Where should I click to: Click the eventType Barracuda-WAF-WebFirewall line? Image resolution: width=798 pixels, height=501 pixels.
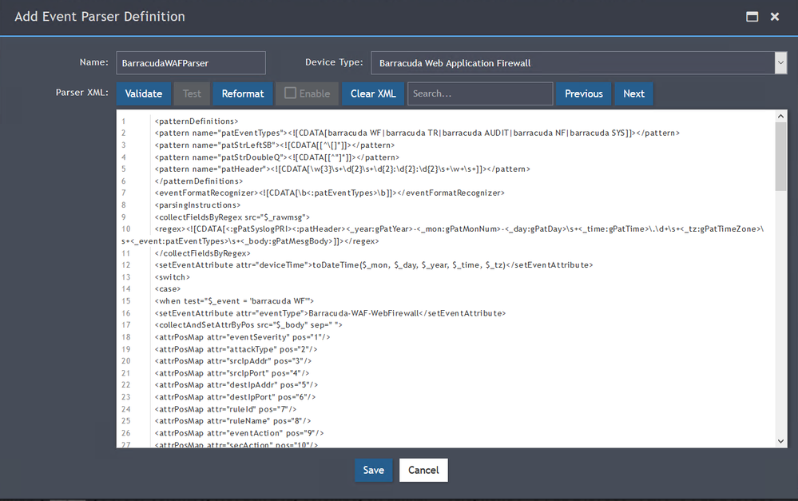(x=330, y=314)
